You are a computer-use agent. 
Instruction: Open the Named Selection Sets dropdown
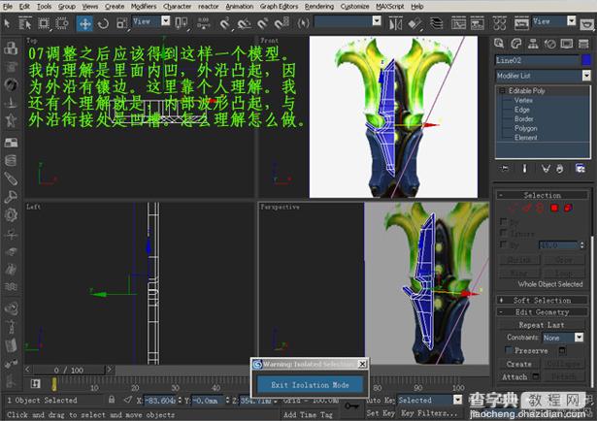348,21
